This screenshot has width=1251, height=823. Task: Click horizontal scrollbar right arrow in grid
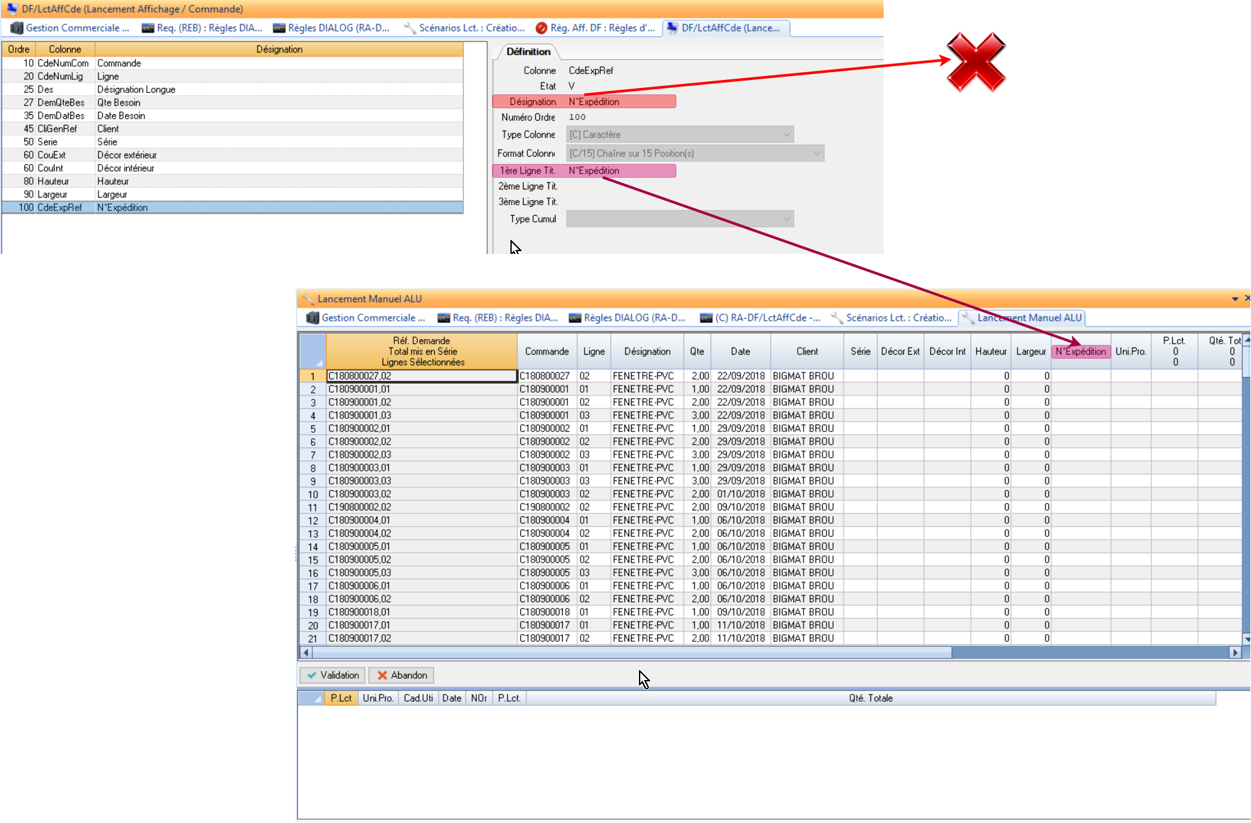click(1235, 652)
